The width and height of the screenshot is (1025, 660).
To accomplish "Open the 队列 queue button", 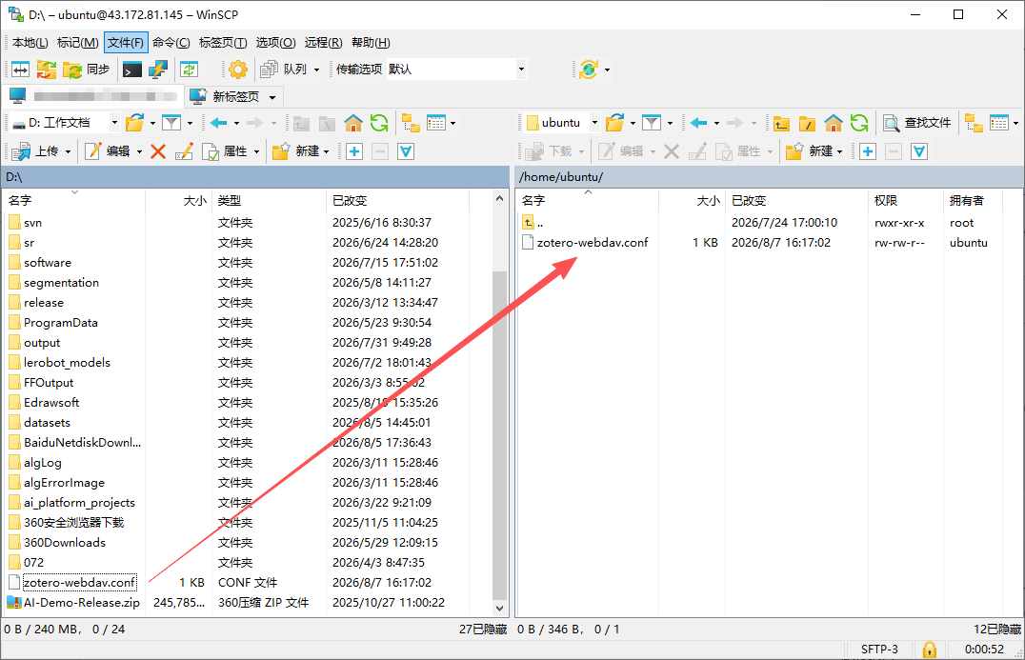I will [x=284, y=70].
